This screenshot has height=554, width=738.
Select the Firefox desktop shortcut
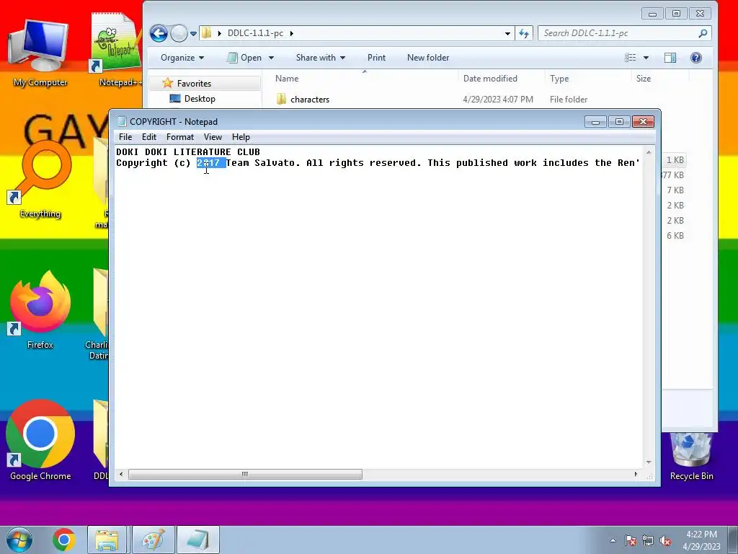pos(40,310)
